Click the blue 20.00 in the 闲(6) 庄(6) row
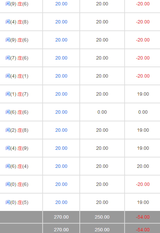This screenshot has height=233, width=160. [x=61, y=112]
